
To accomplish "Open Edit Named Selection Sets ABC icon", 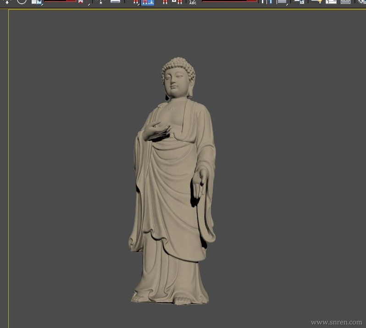I will (193, 2).
